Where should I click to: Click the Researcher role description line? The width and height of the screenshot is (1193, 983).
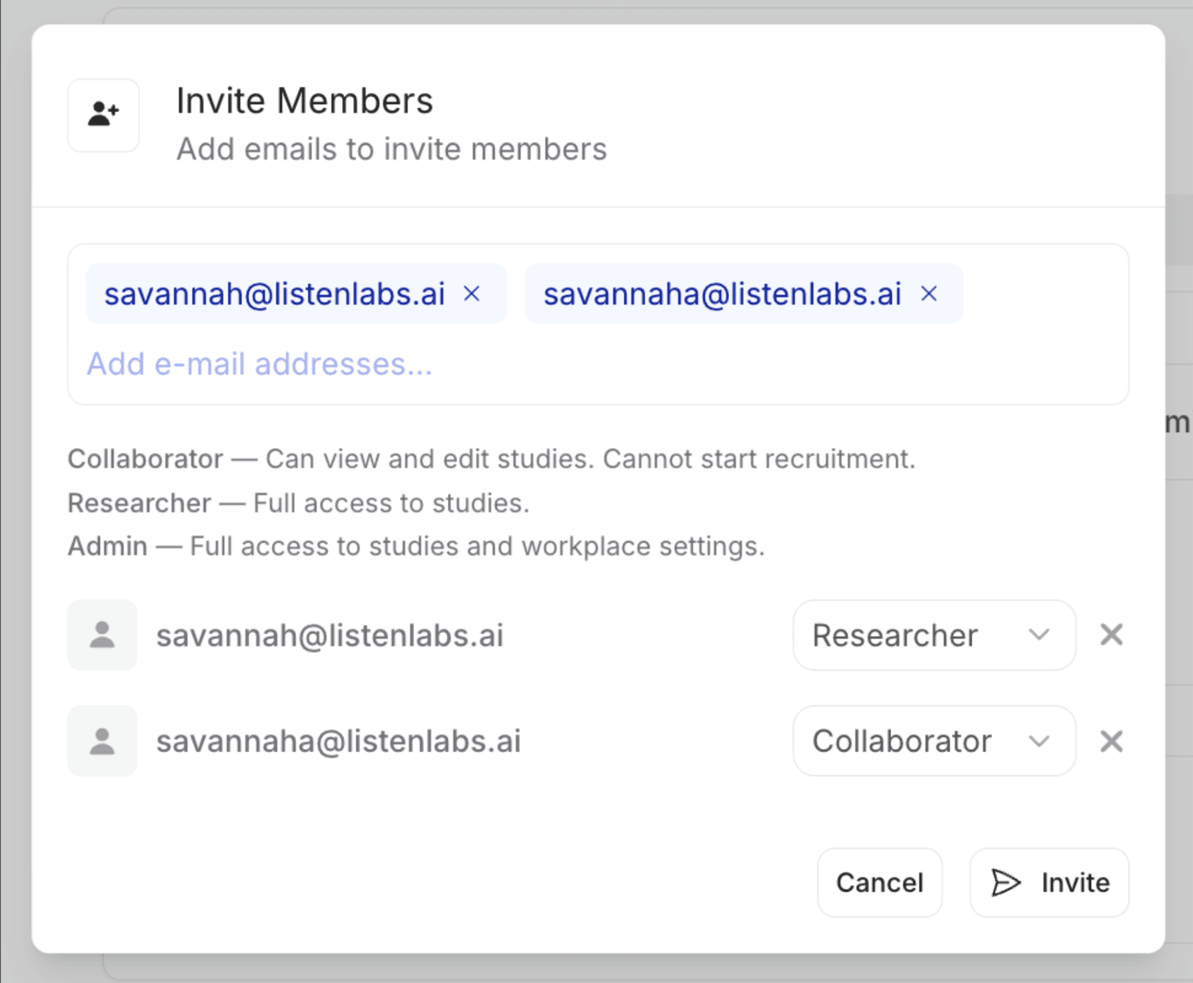299,503
